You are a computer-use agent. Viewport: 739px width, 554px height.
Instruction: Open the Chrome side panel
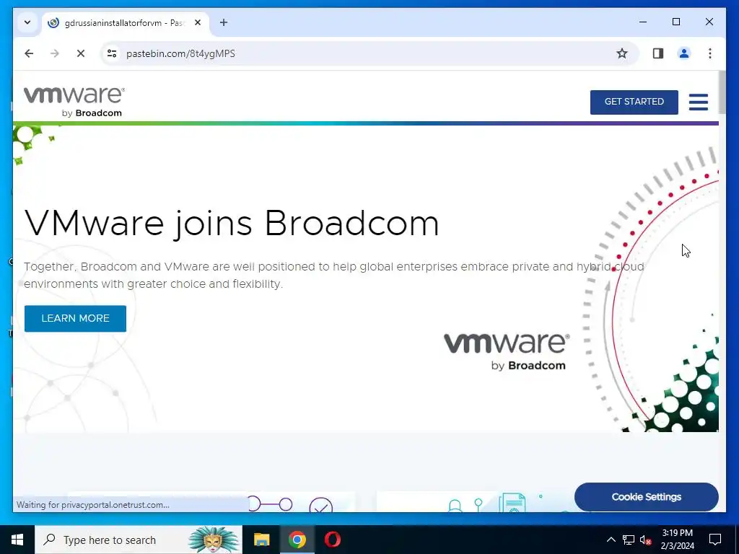658,53
